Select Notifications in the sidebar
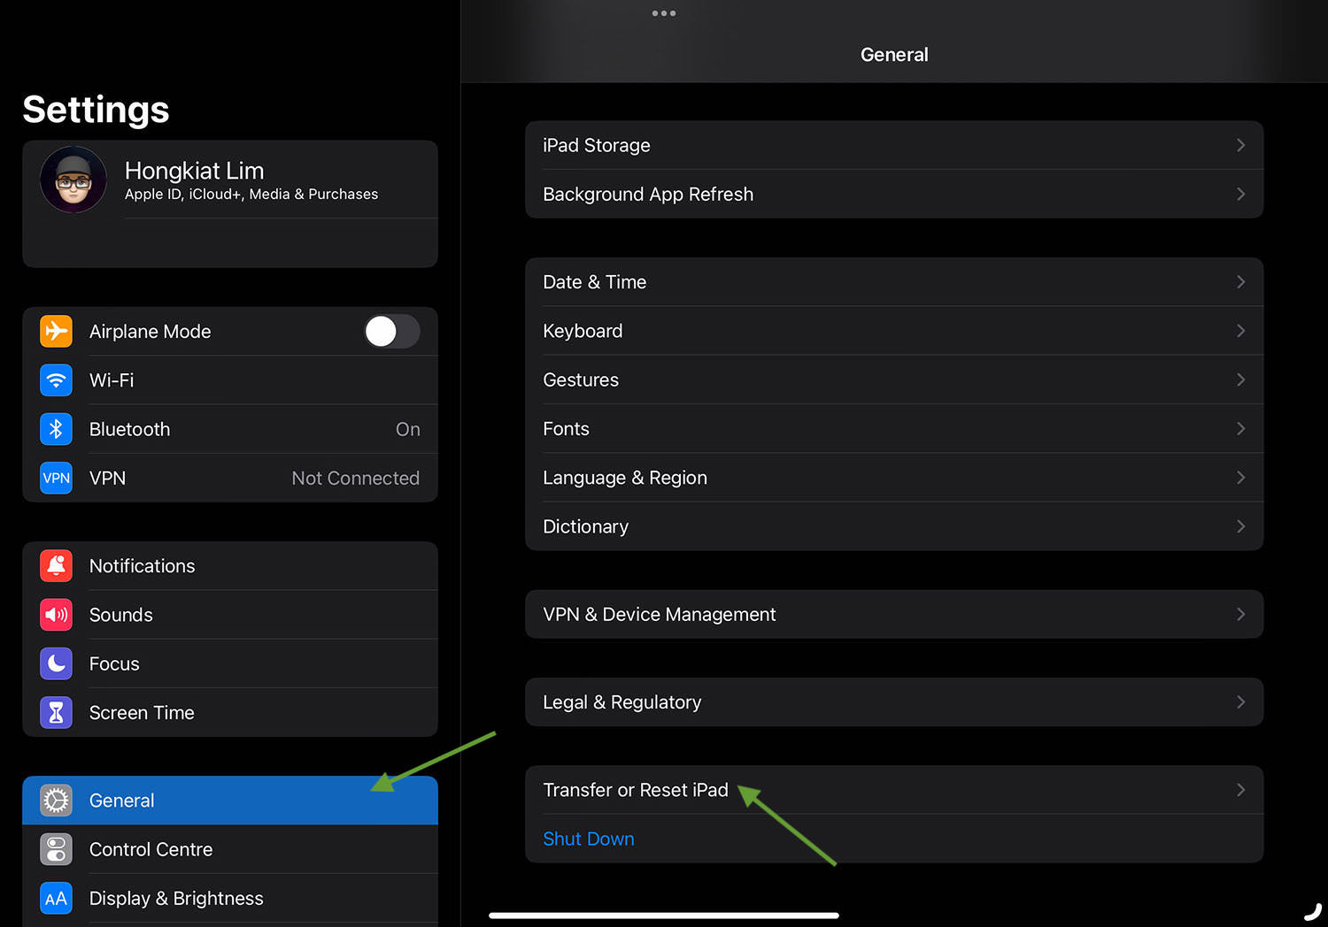The height and width of the screenshot is (927, 1328). pos(230,566)
